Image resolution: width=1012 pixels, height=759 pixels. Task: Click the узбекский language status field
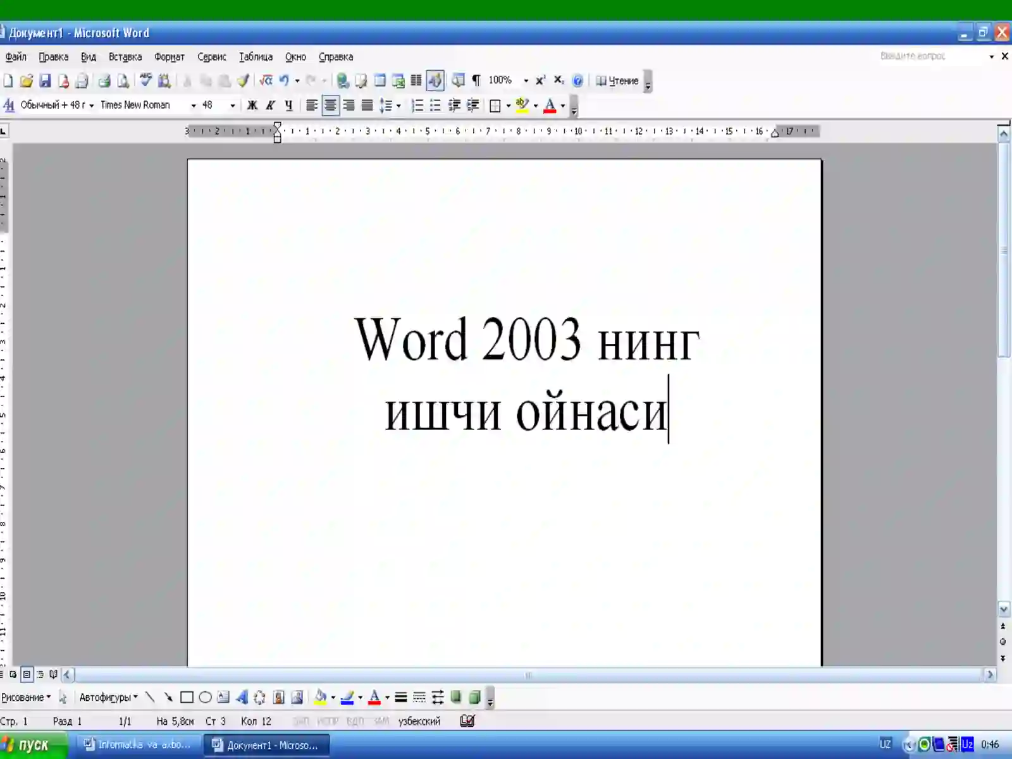[x=419, y=721]
